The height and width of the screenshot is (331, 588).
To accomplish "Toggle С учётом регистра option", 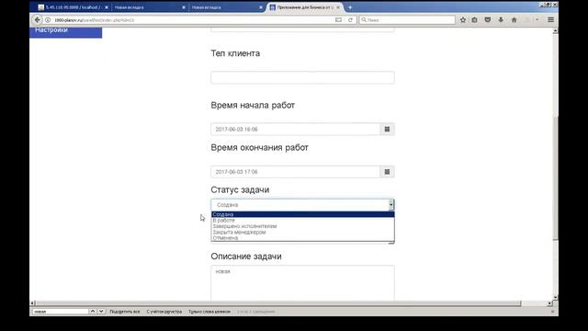I will (x=164, y=312).
